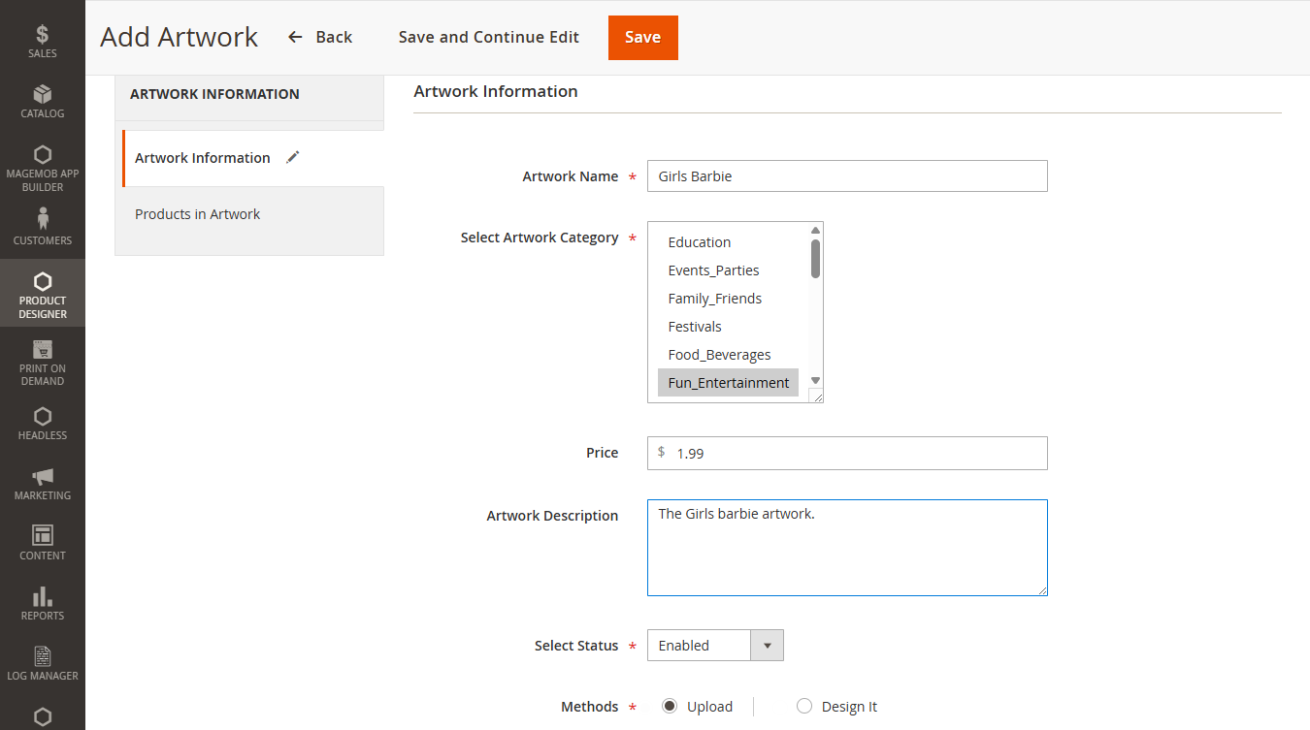Open the Customers person icon
1310x730 pixels.
coord(42,219)
